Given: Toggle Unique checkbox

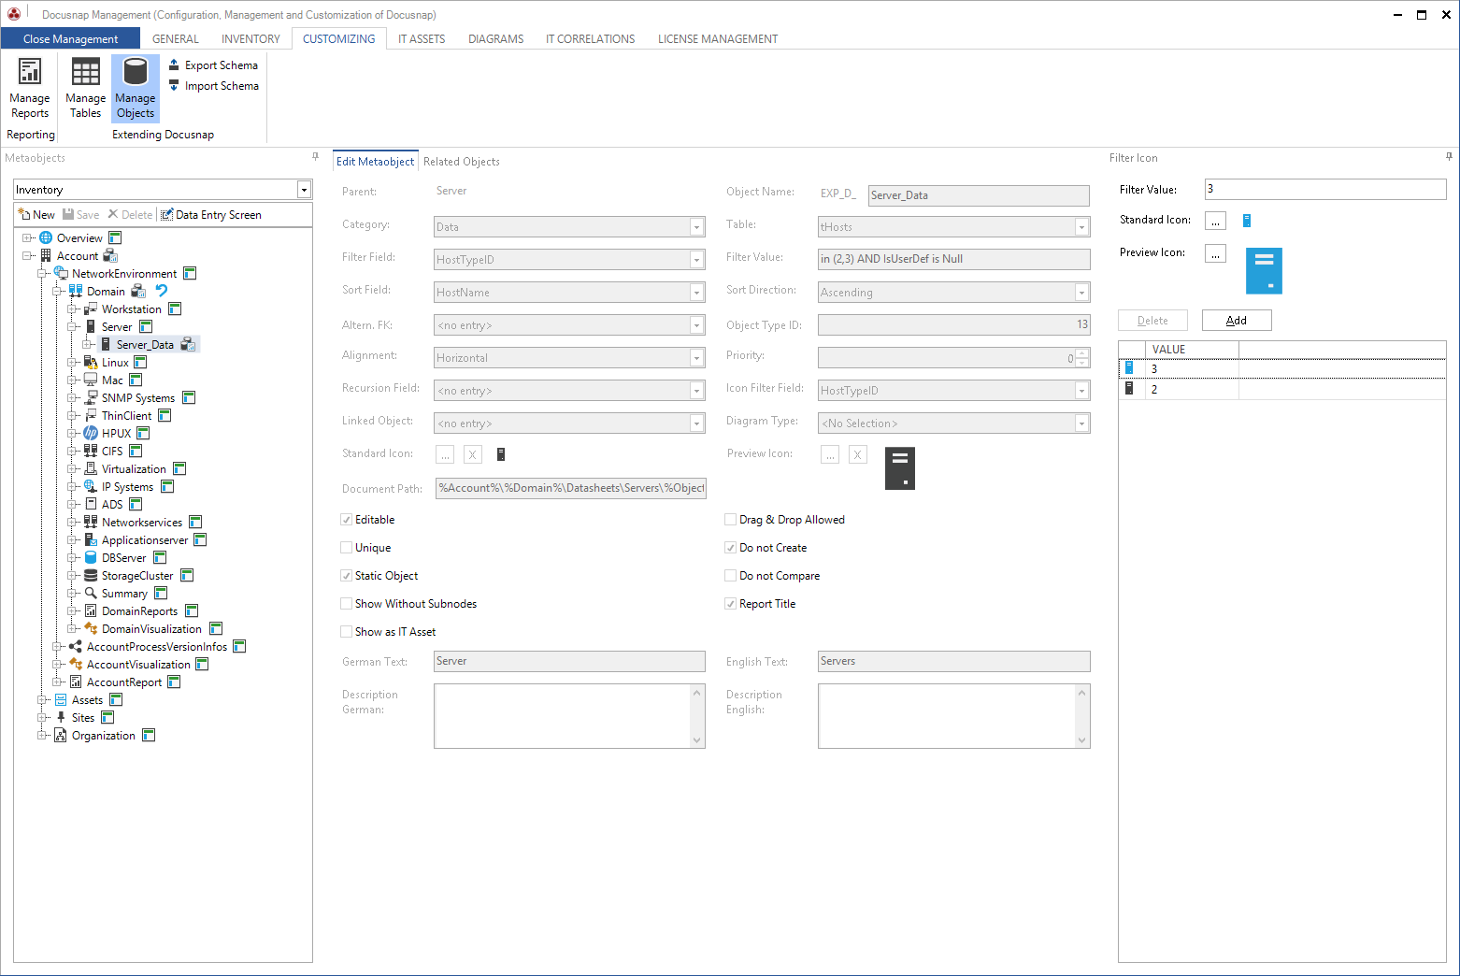Looking at the screenshot, I should point(347,548).
